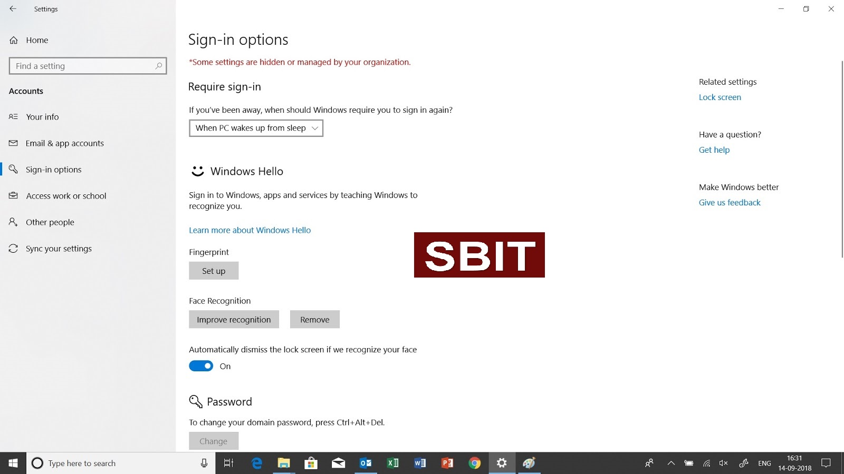
Task: Open Word from the taskbar
Action: (420, 463)
